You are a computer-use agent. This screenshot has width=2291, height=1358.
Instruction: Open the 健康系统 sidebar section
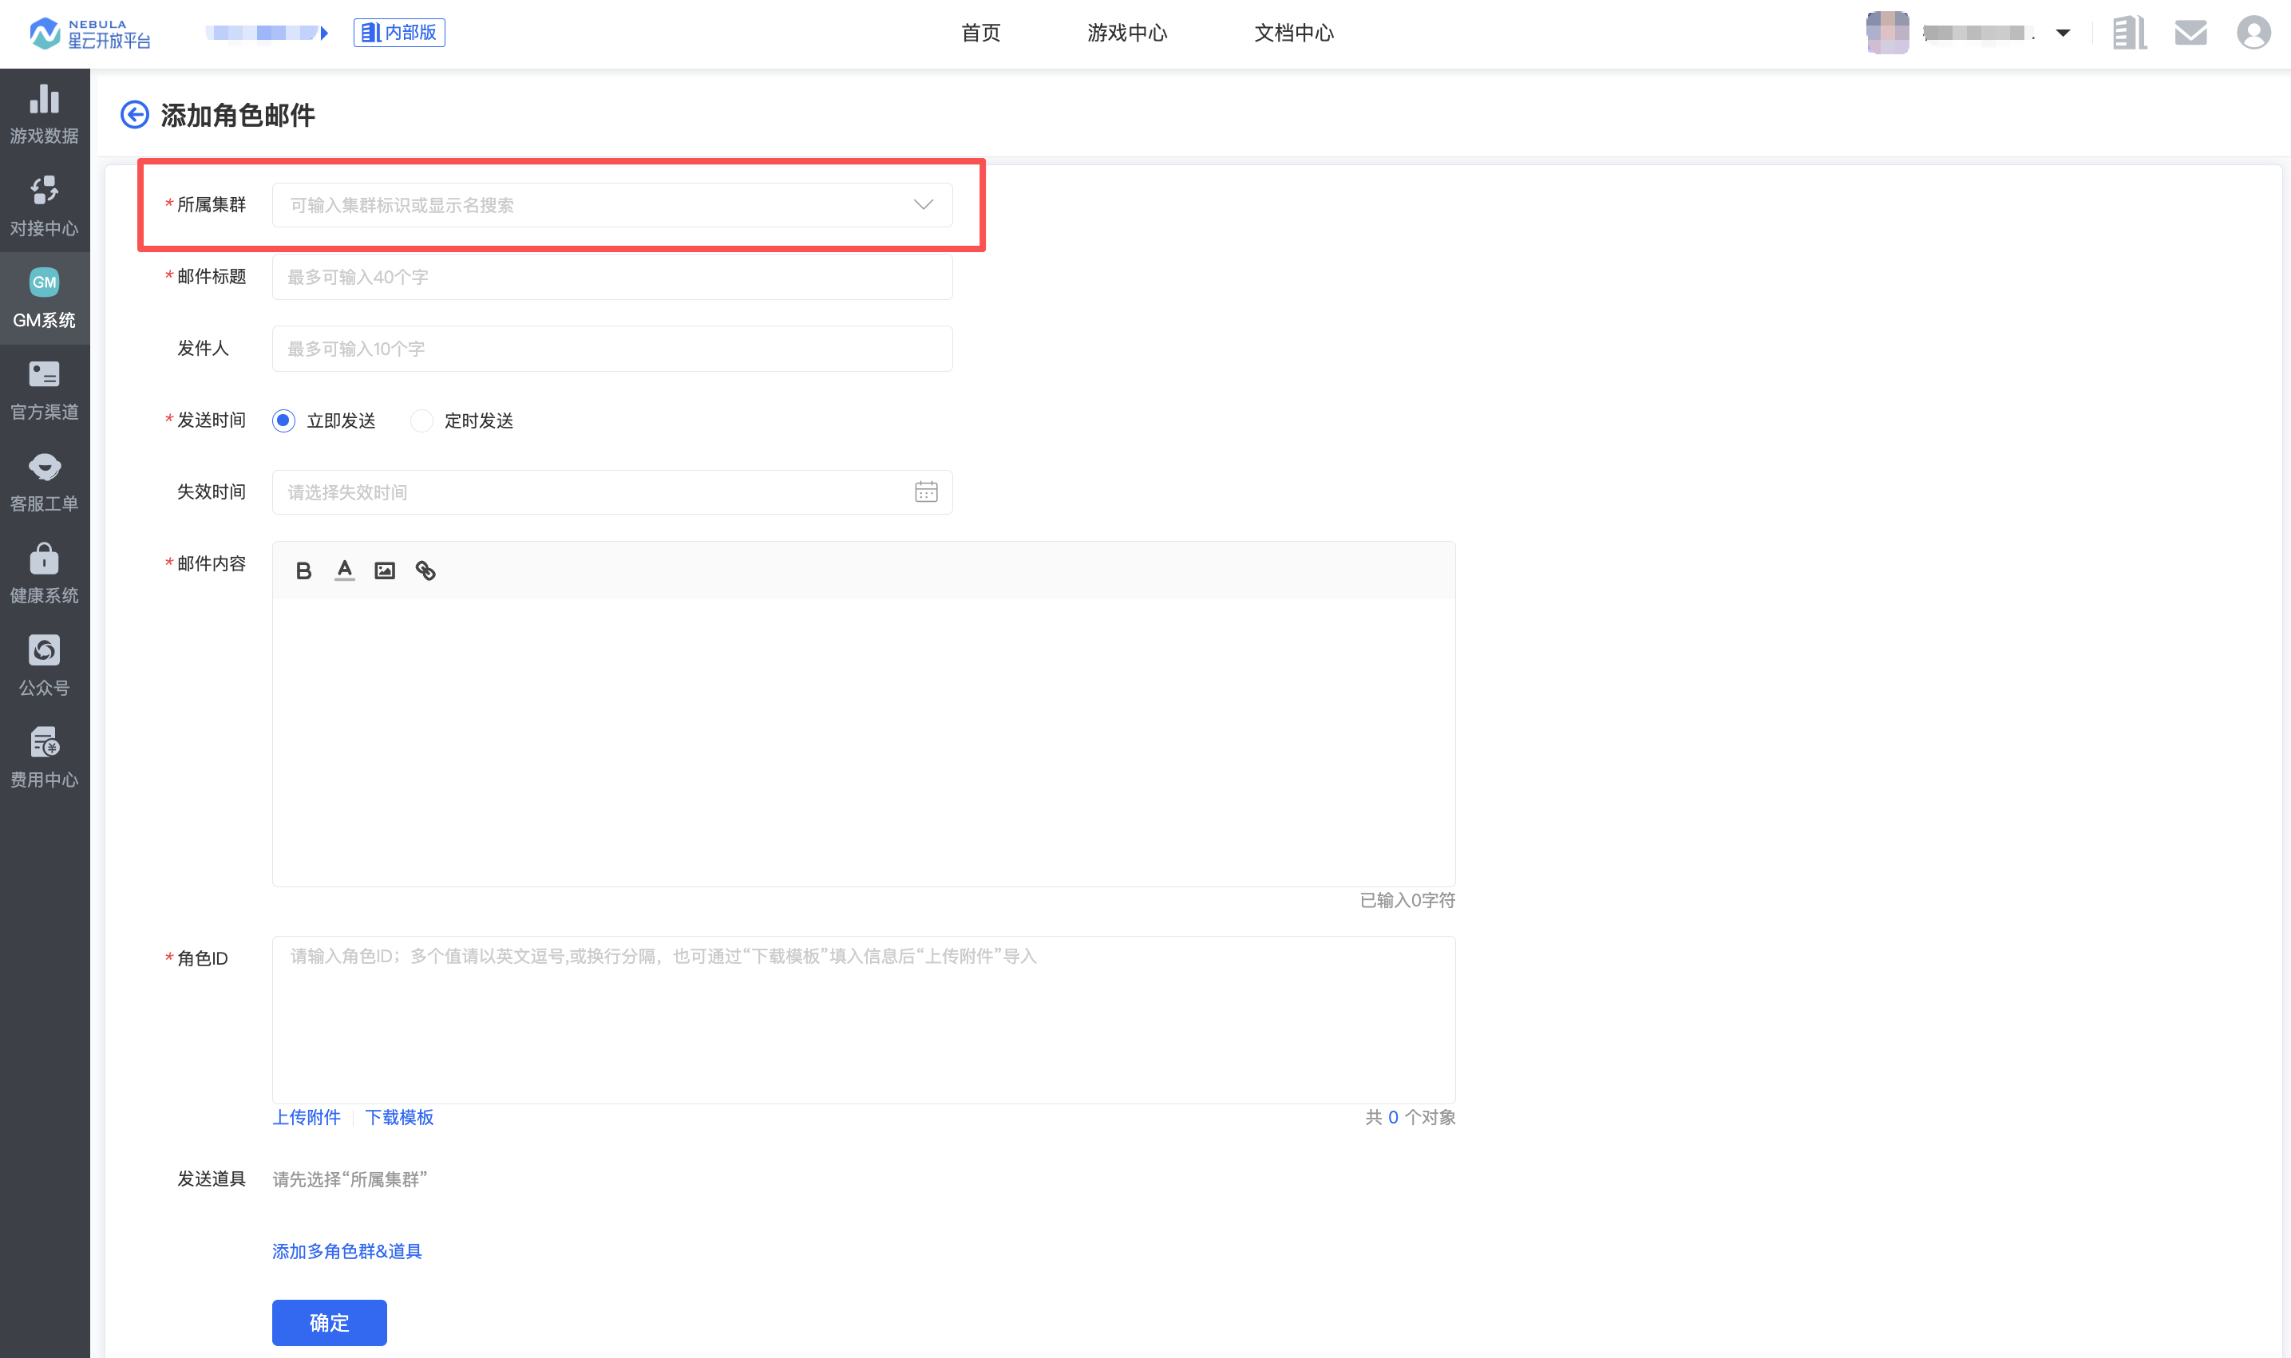click(x=44, y=574)
